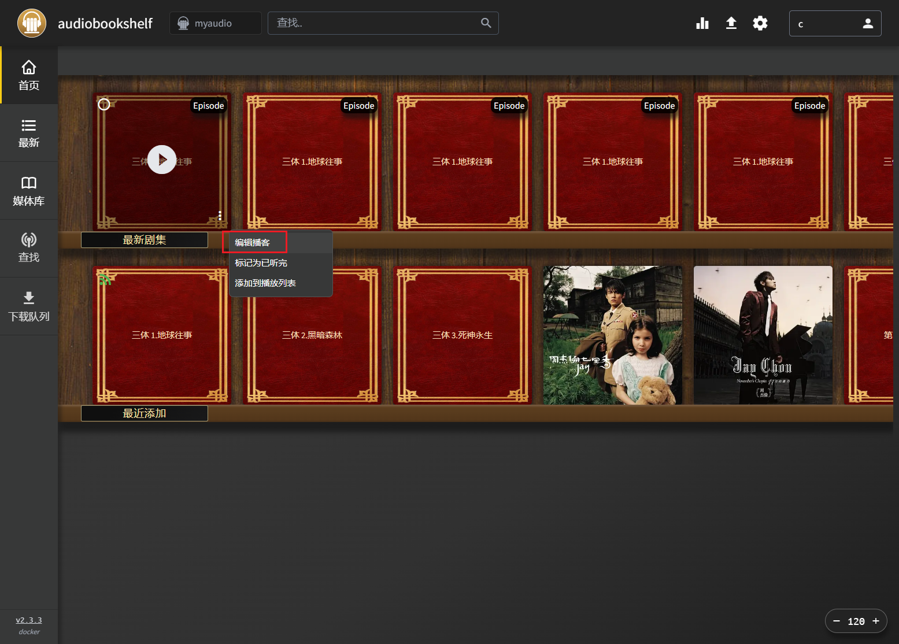
Task: Open the 查找 podcast search sidebar tab
Action: 29,249
